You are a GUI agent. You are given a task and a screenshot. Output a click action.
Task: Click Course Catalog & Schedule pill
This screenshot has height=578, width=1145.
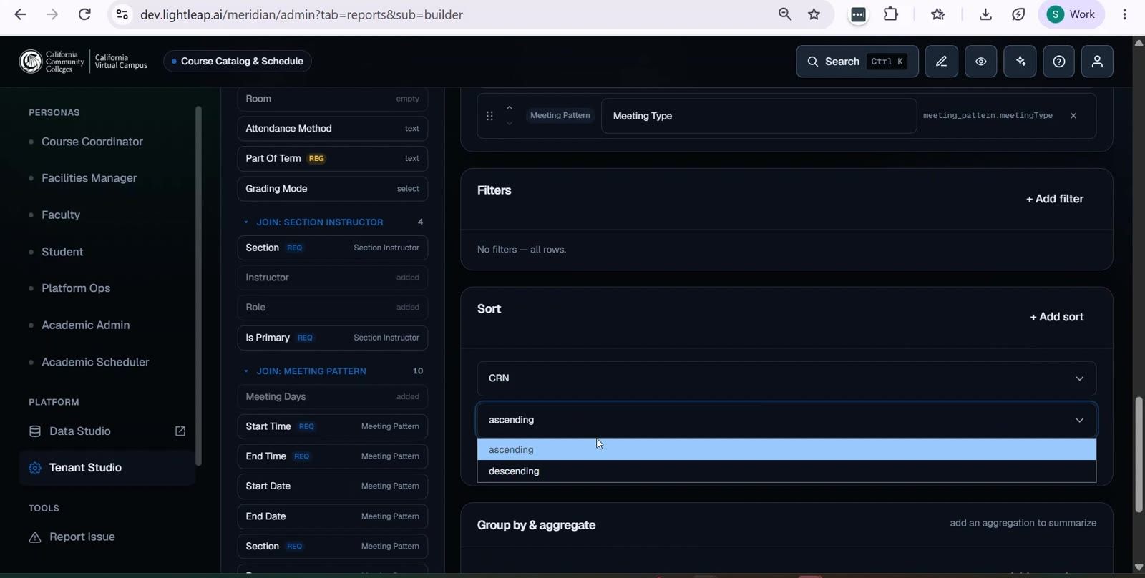click(238, 62)
